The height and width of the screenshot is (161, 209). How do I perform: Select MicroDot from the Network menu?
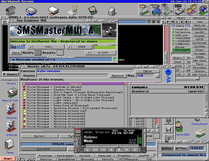[200, 68]
